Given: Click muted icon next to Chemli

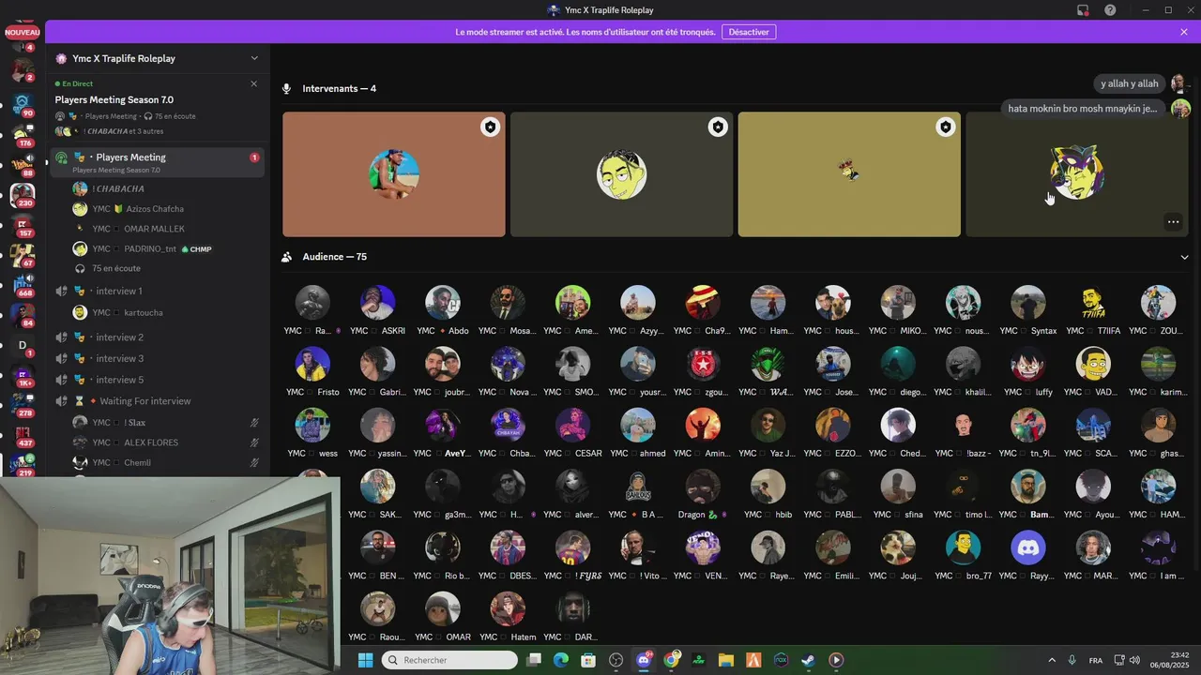Looking at the screenshot, I should 254,462.
